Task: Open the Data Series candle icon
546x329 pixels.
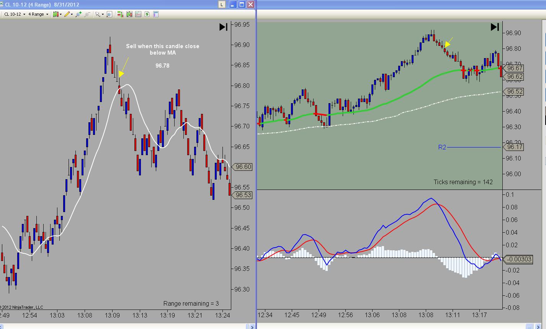Action: point(129,14)
